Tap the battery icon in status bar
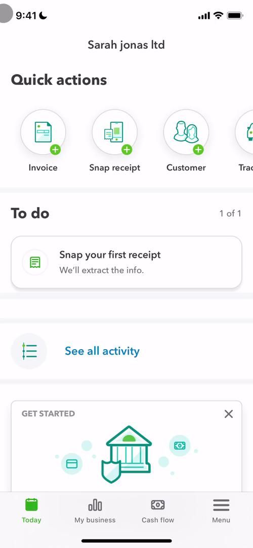Screen dimensions: 253x548 pos(235,15)
